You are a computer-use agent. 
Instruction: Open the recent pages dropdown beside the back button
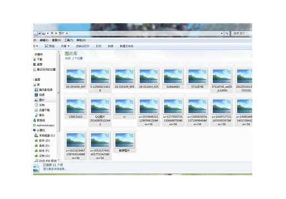(x=39, y=34)
